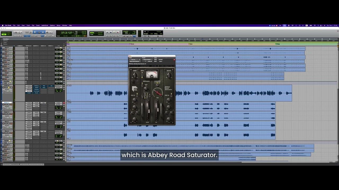Click Redo arrow in Waves plugin toolbar
This screenshot has height=190, width=339.
136,66
